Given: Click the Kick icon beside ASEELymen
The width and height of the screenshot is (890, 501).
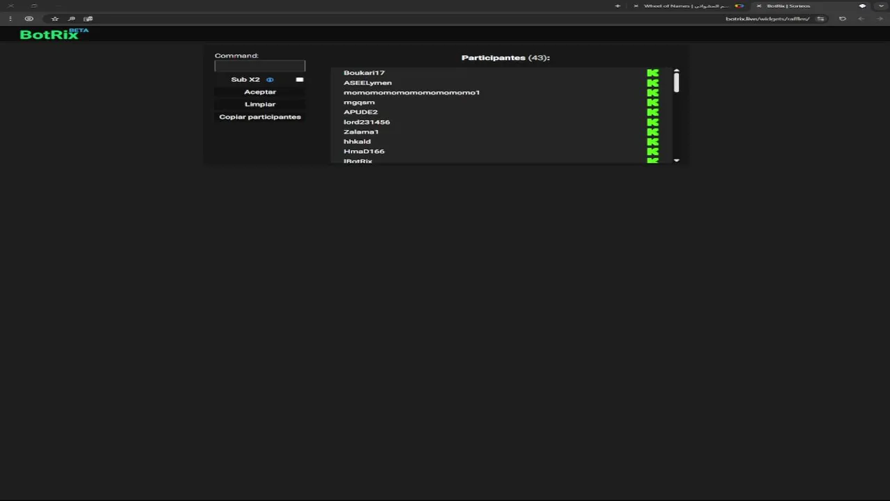Looking at the screenshot, I should point(652,83).
